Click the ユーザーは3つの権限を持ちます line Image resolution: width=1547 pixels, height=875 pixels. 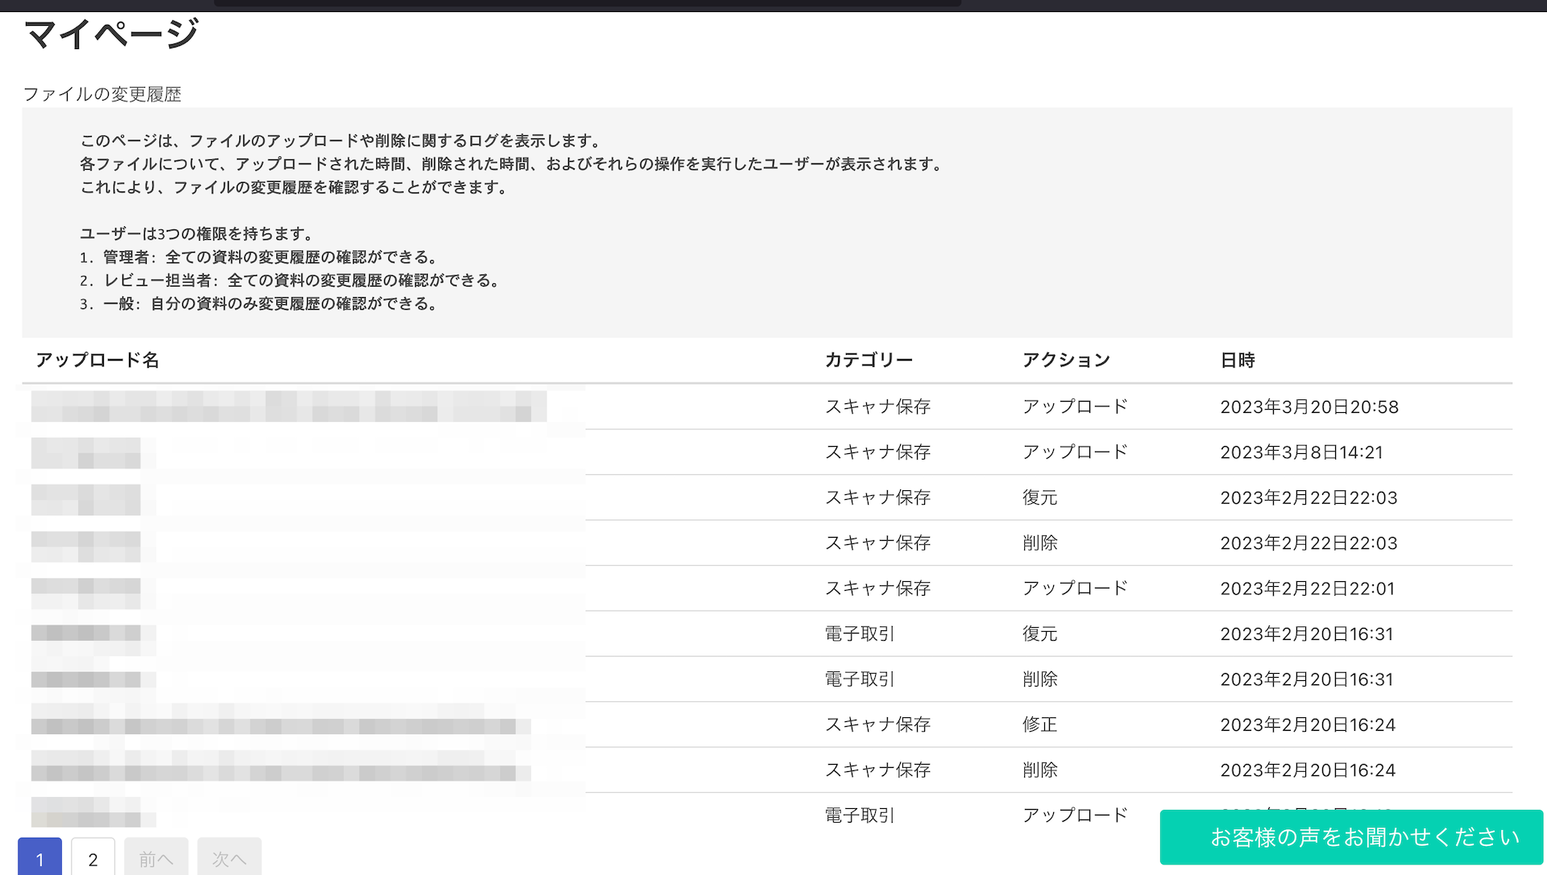(197, 234)
